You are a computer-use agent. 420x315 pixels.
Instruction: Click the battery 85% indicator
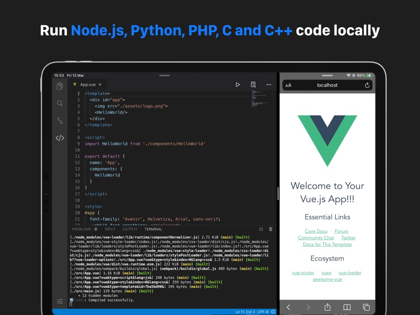click(365, 76)
